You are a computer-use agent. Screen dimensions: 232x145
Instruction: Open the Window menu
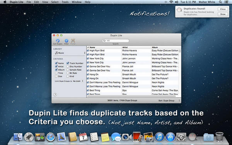[x=77, y=2]
